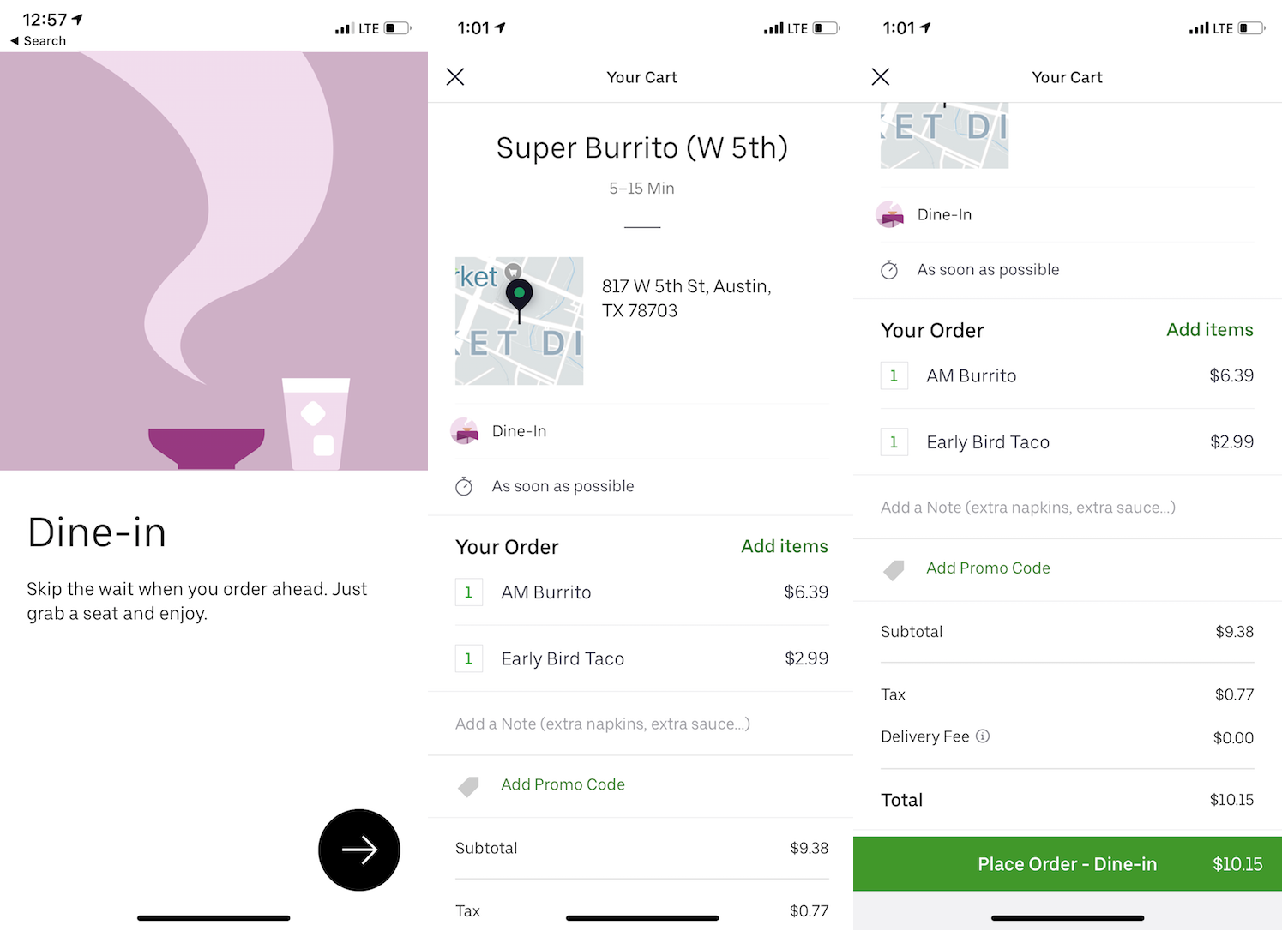The width and height of the screenshot is (1282, 931).
Task: Click the timer icon beside As soon as possible
Action: (x=464, y=486)
